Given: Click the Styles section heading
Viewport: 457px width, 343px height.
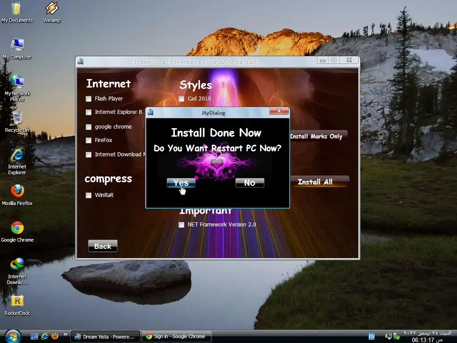Looking at the screenshot, I should (x=195, y=85).
